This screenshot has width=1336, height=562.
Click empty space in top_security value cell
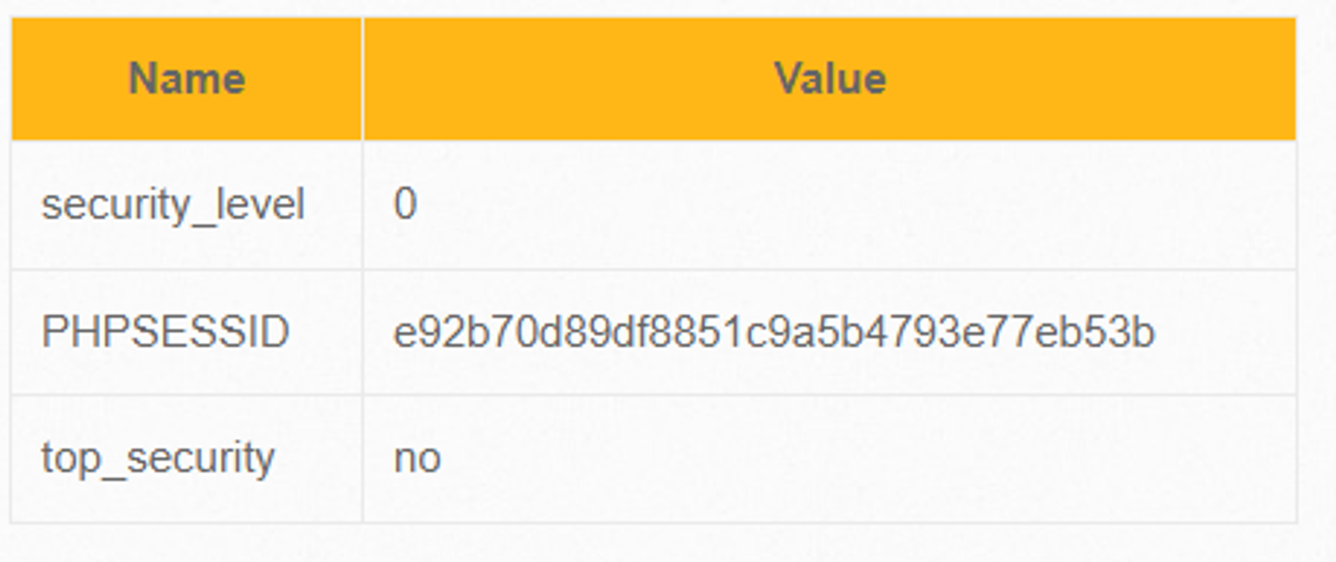click(868, 459)
